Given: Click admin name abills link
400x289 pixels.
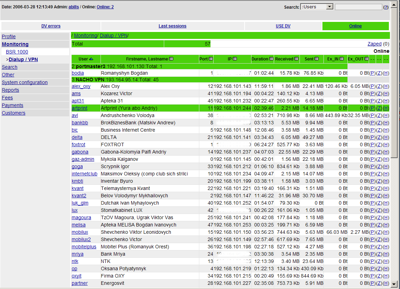Looking at the screenshot, I should (x=73, y=7).
